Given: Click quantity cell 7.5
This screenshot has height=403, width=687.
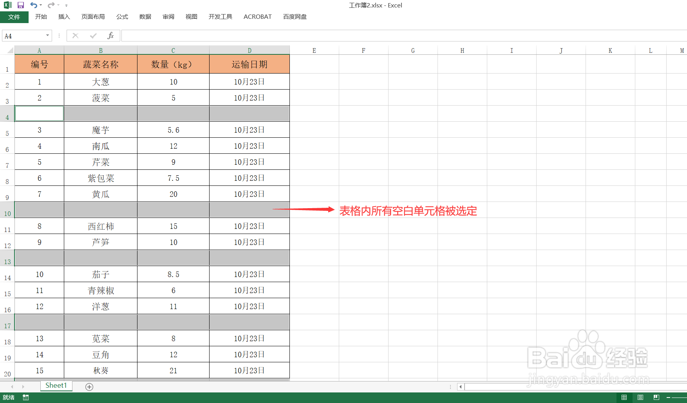Looking at the screenshot, I should (173, 178).
